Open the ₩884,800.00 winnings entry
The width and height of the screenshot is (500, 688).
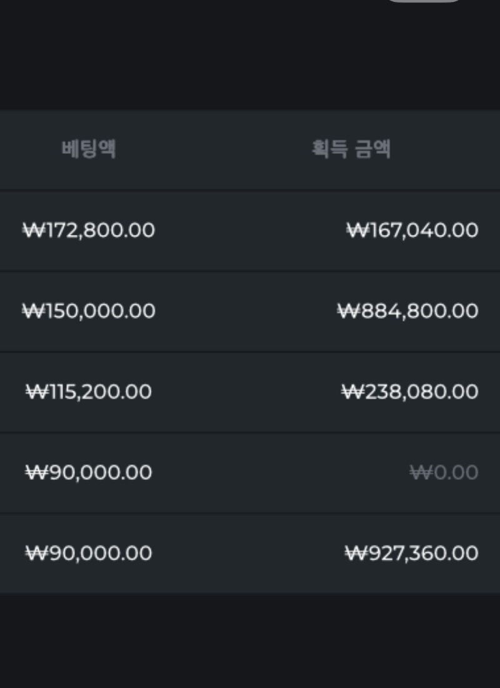[x=408, y=311]
